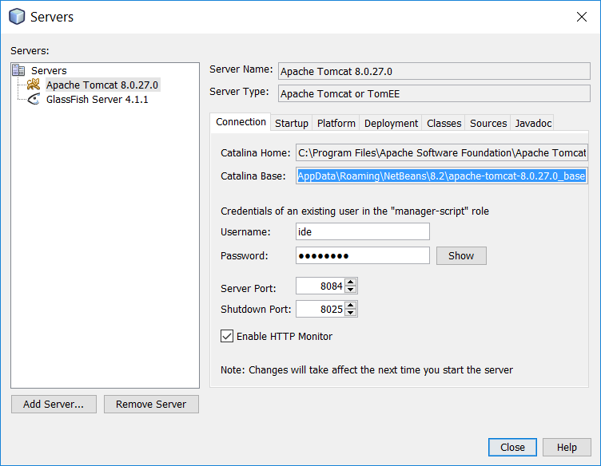
Task: Open the Sources tab
Action: point(488,123)
